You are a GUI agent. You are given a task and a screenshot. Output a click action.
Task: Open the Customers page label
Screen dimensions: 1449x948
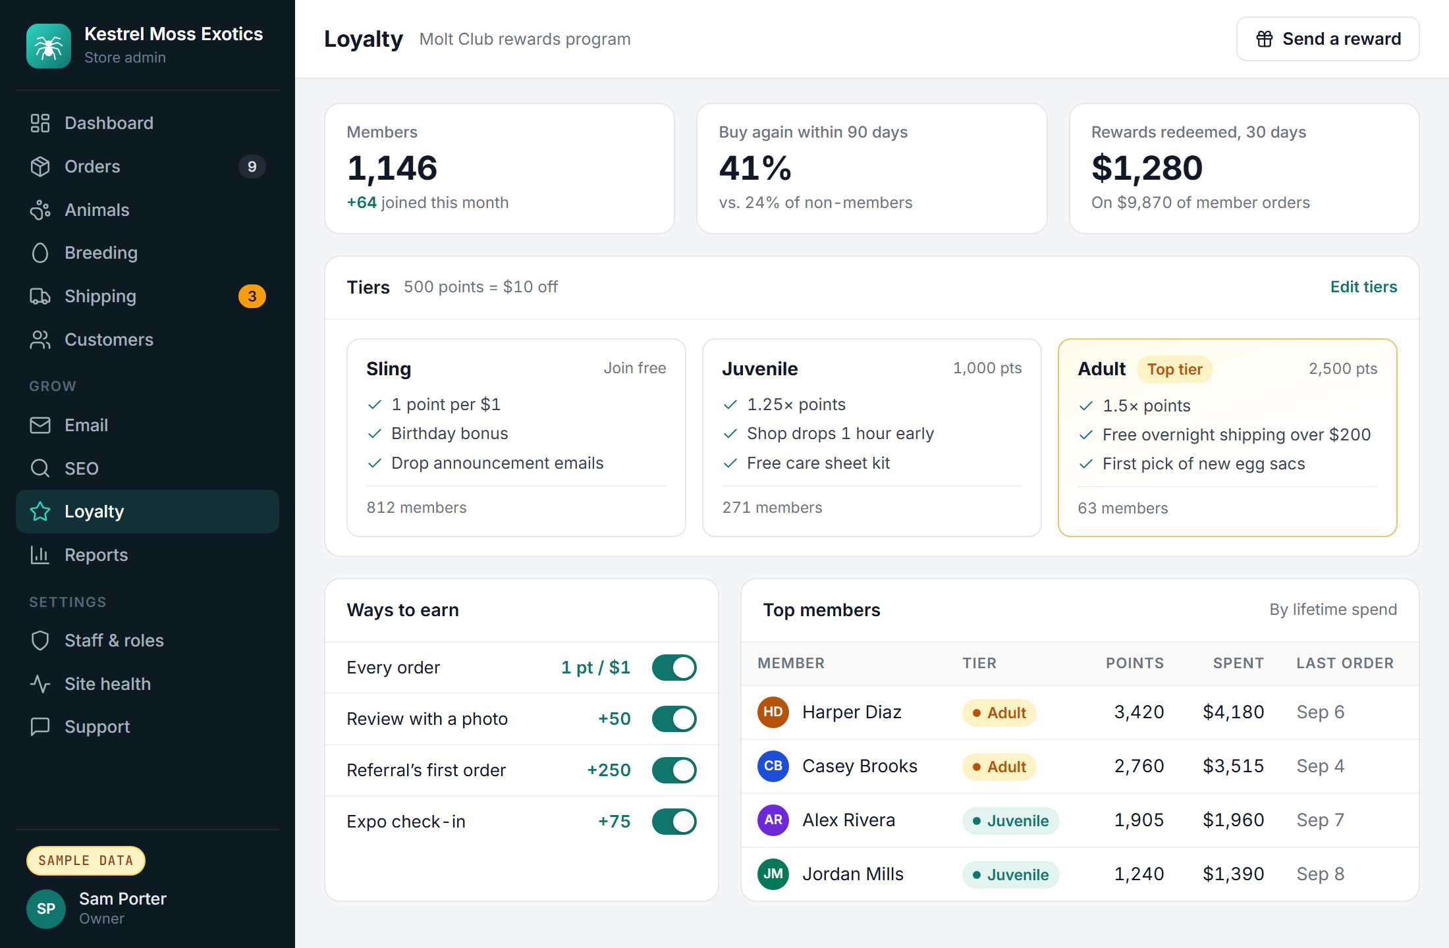coord(109,340)
